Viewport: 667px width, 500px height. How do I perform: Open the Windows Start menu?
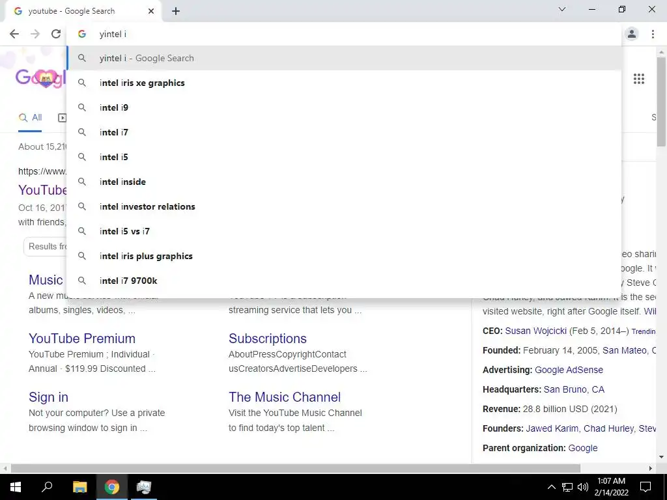click(16, 487)
